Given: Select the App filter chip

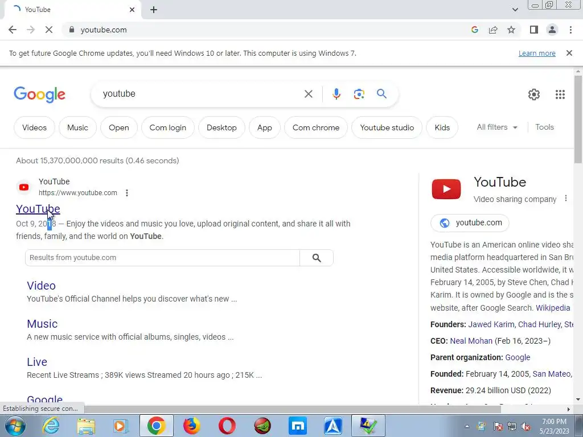Looking at the screenshot, I should coord(264,127).
